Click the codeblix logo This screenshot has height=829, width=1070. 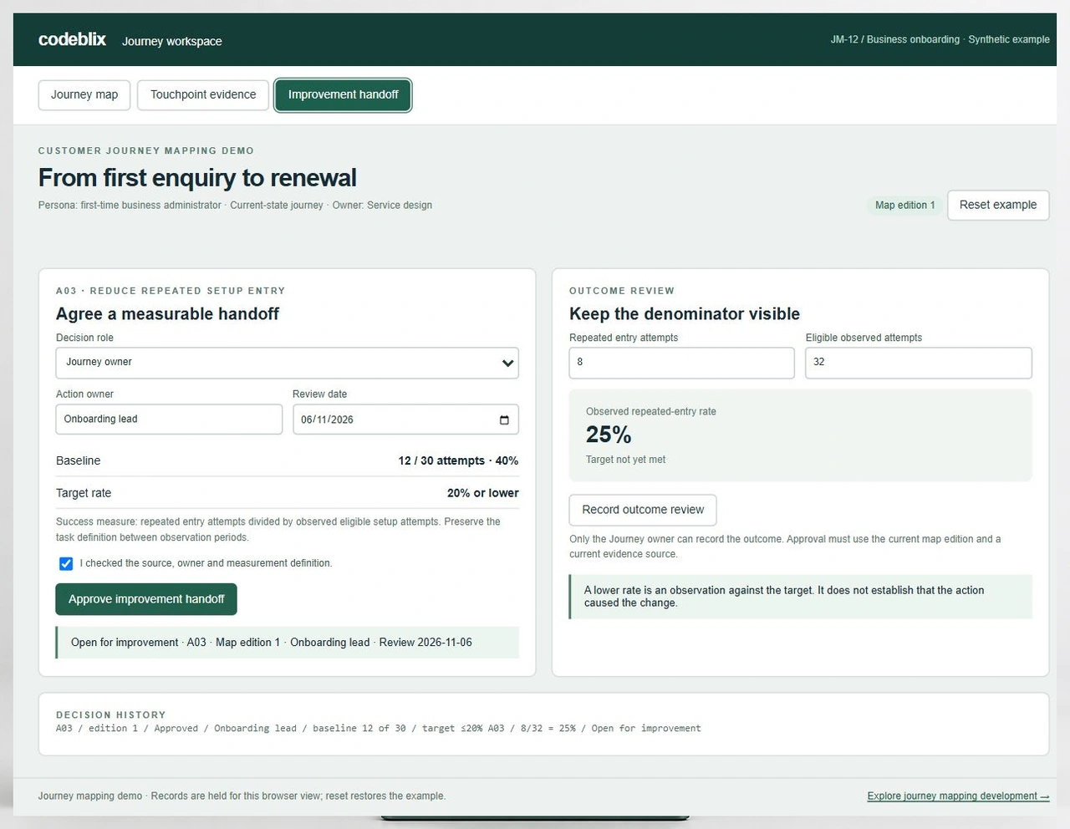(x=72, y=39)
